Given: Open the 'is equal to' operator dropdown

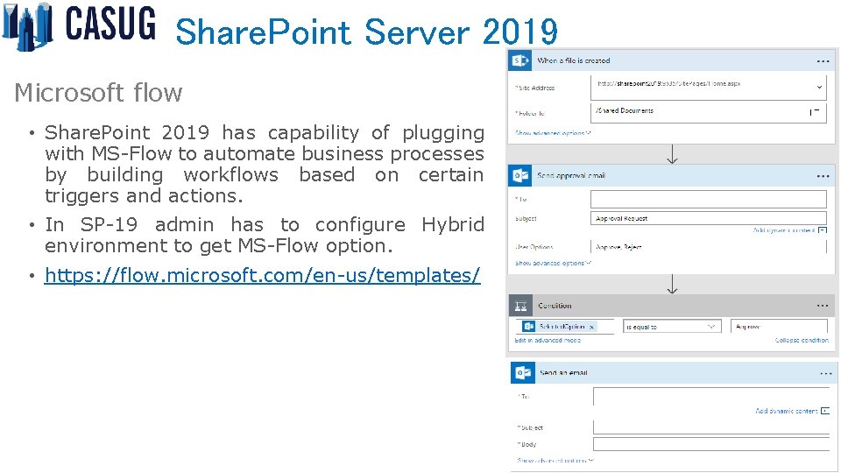Looking at the screenshot, I should coord(672,326).
